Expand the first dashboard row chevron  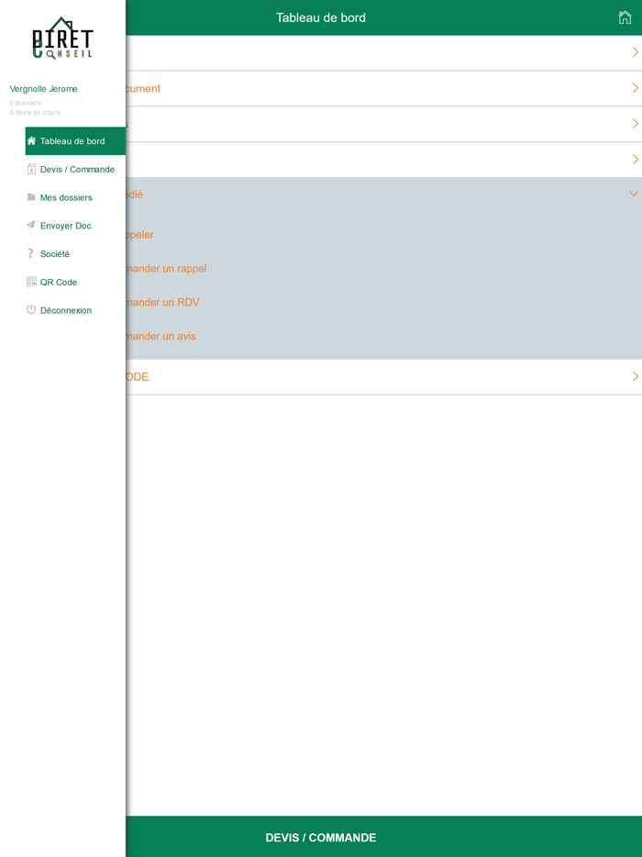(635, 52)
